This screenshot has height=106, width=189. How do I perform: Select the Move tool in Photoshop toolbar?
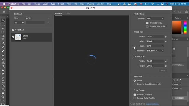tap(3, 20)
